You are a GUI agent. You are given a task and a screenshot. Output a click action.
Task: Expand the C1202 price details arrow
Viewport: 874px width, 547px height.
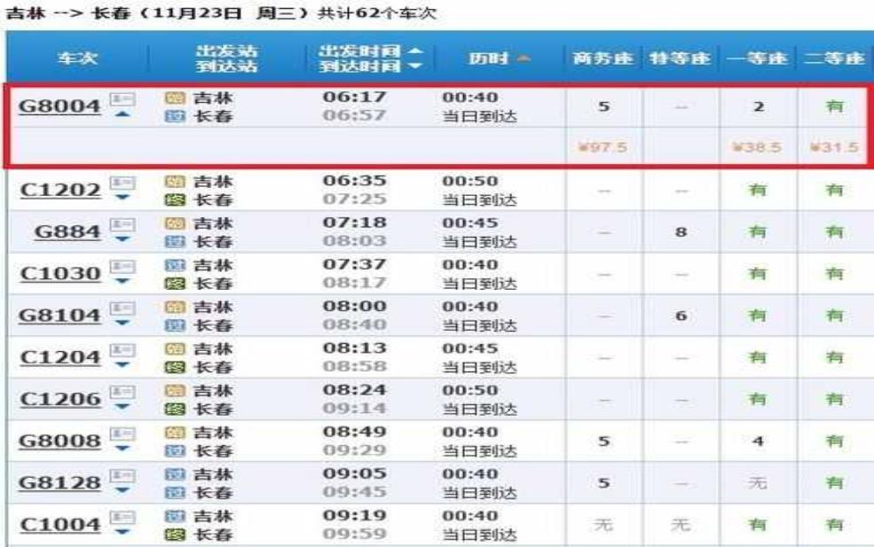coord(123,198)
